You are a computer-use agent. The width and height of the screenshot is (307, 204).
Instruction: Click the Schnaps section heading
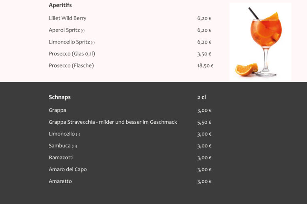(60, 97)
